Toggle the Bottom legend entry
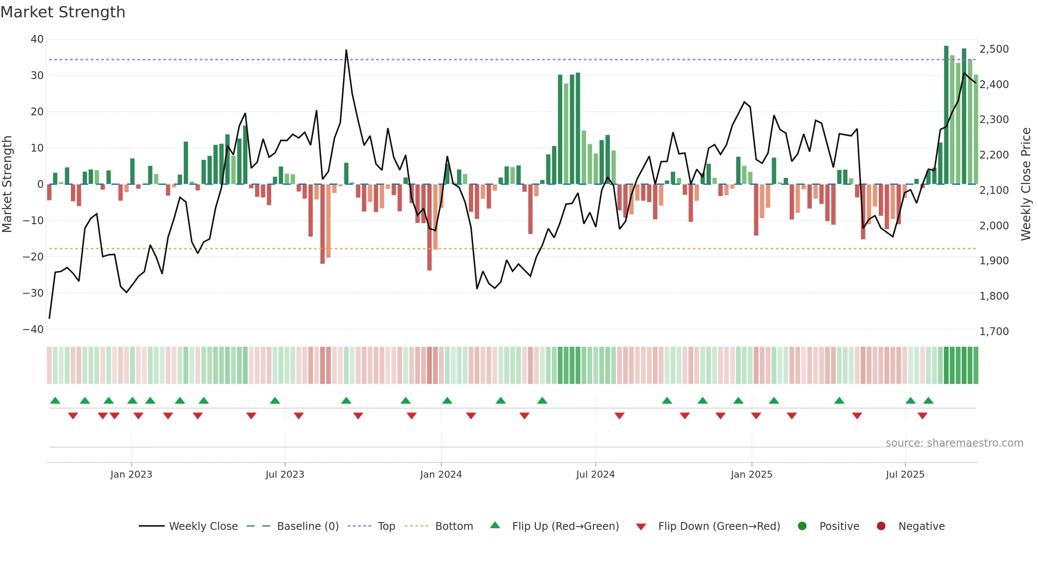This screenshot has width=1038, height=583. (x=439, y=526)
